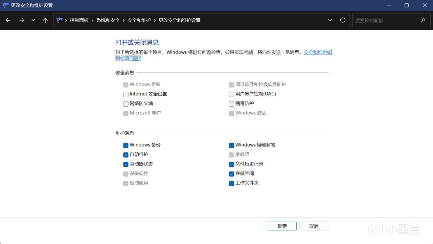Uncheck 工作文件夹 checkbox

(x=231, y=183)
